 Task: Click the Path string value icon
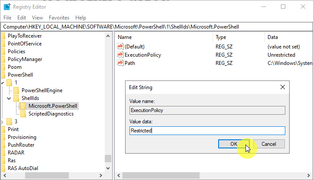[120, 63]
